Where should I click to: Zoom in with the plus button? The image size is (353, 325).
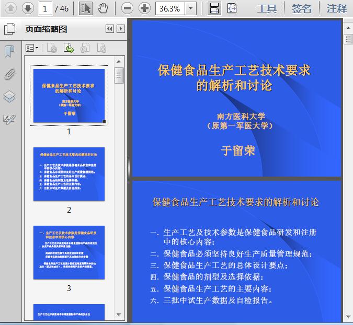pyautogui.click(x=144, y=8)
